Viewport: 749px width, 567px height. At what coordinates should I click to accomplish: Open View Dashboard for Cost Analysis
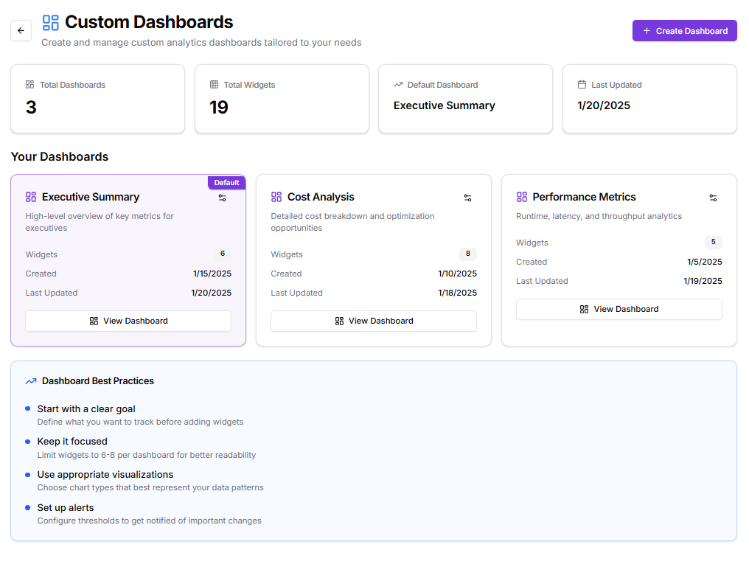click(373, 321)
